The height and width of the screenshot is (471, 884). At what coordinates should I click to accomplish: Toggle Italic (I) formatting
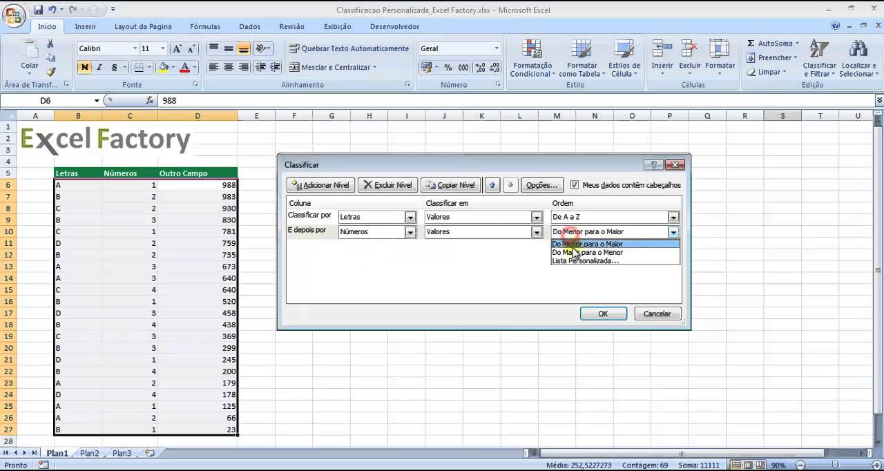pyautogui.click(x=99, y=67)
